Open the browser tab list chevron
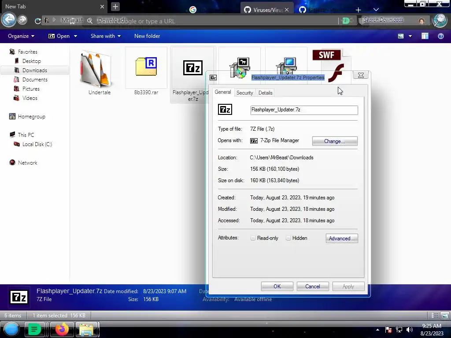The height and width of the screenshot is (338, 451). [x=376, y=10]
